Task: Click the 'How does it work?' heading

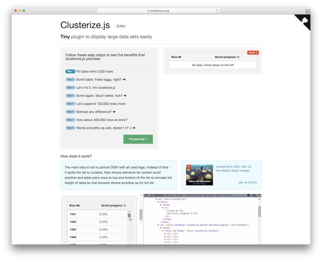Action: (76, 156)
